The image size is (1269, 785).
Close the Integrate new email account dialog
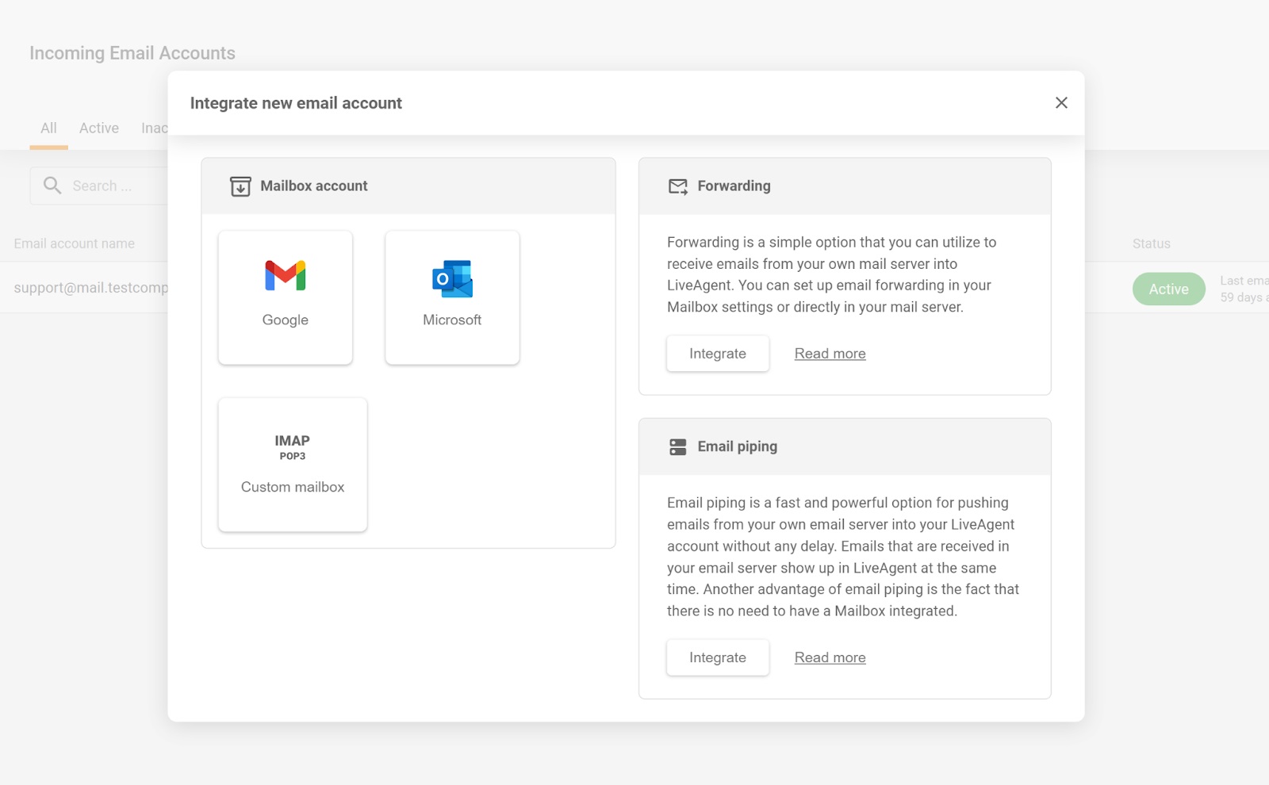point(1061,103)
